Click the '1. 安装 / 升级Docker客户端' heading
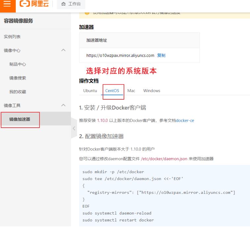Image resolution: width=250 pixels, height=227 pixels. click(112, 108)
